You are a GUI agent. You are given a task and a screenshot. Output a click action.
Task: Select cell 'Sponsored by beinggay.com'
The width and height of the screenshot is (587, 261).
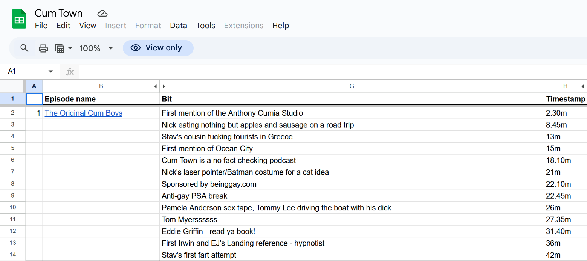pyautogui.click(x=352, y=184)
